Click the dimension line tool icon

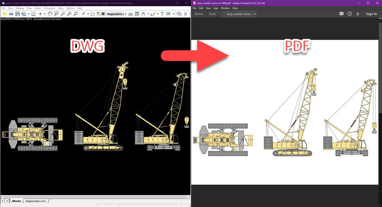click(143, 14)
